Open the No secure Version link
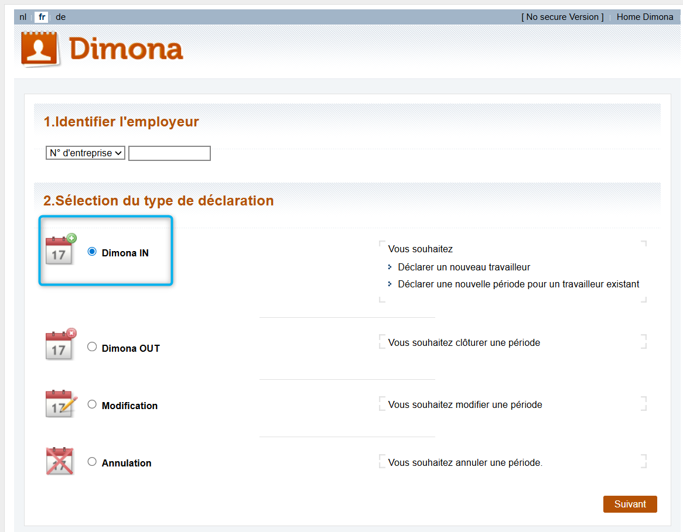This screenshot has width=683, height=532. click(x=562, y=17)
